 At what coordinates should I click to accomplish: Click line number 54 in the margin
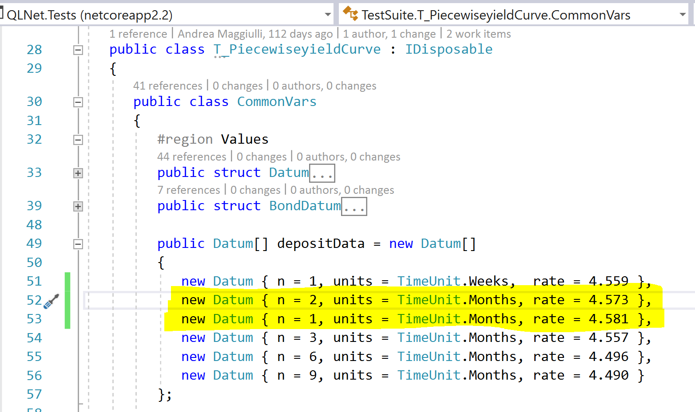coord(34,337)
